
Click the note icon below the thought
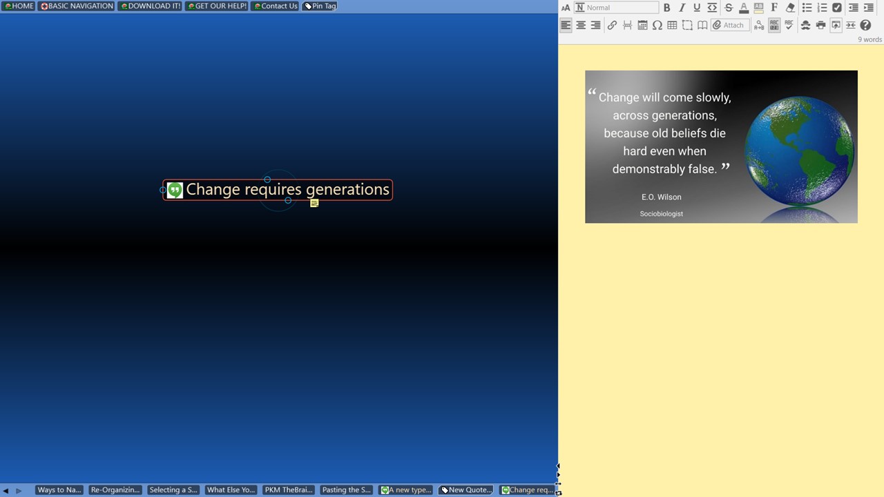click(x=314, y=204)
